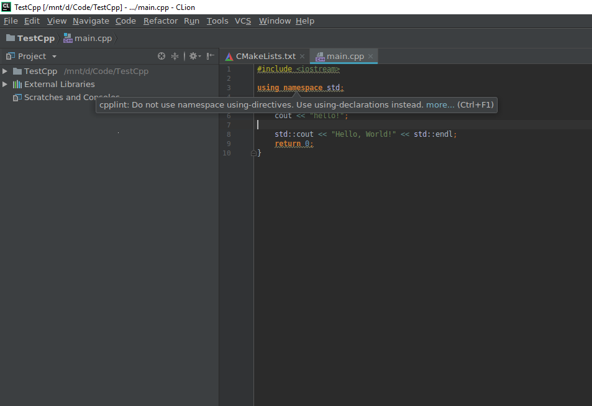
Task: Close the CMakeLists.txt tab
Action: [x=302, y=57]
